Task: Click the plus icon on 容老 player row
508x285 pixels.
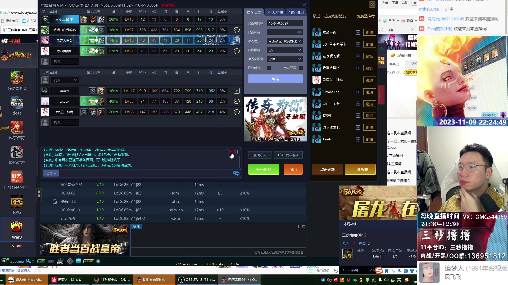Action: (x=237, y=91)
